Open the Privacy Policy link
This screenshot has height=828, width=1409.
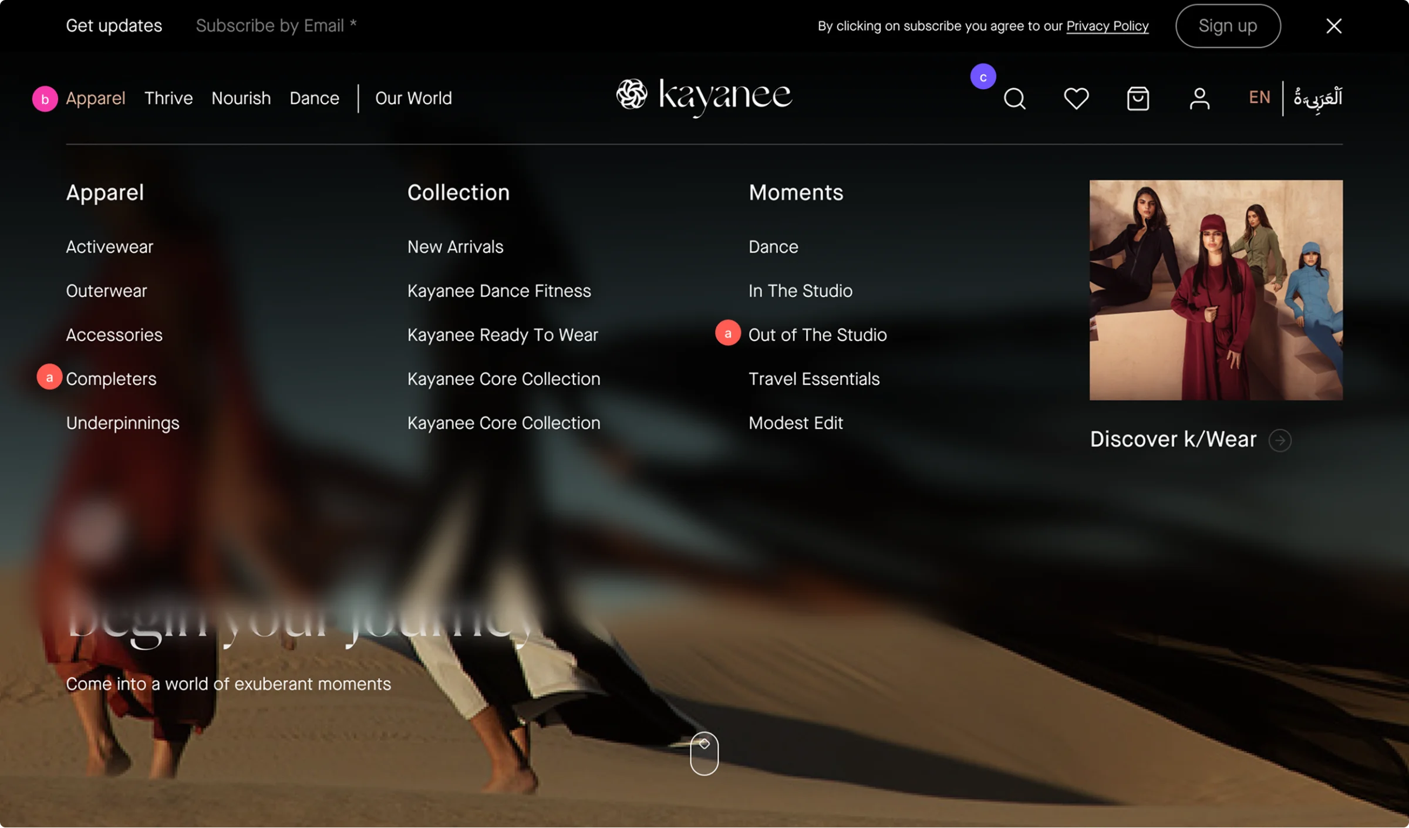(1107, 26)
